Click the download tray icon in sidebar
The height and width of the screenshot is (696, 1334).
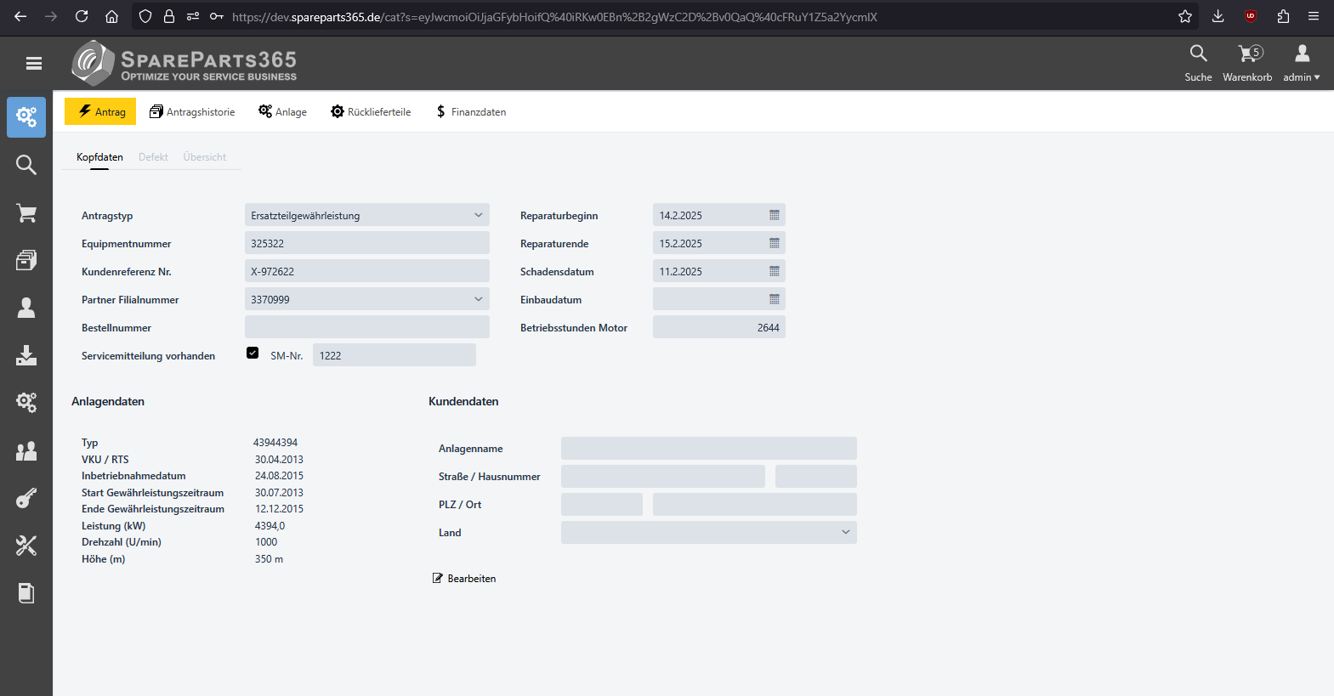pyautogui.click(x=26, y=355)
